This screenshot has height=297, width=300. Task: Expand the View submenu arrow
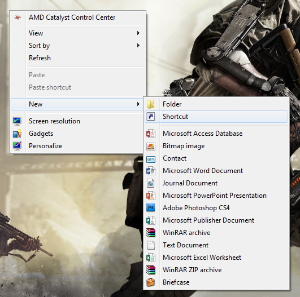point(138,33)
